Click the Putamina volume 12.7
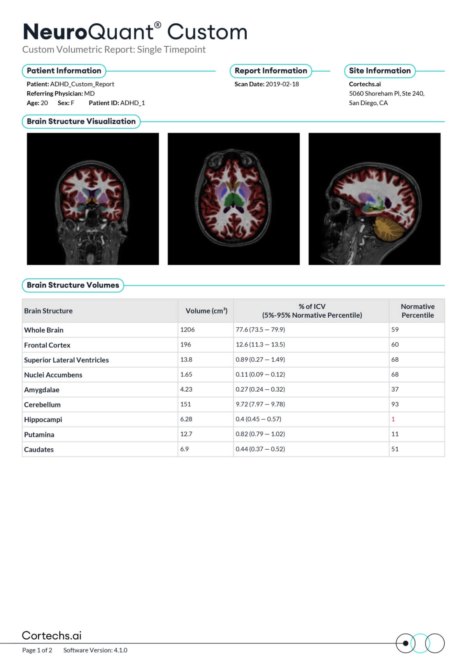The image size is (467, 661). [186, 434]
